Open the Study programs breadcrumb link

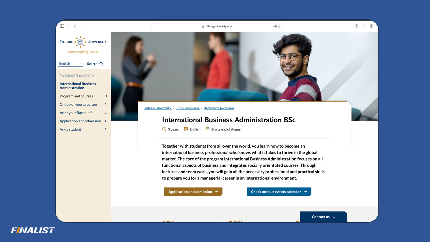(x=187, y=108)
